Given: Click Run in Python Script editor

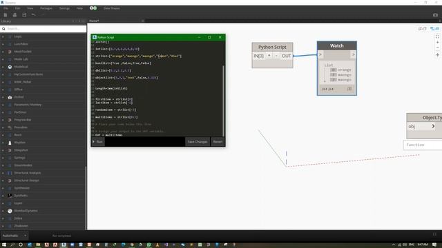Looking at the screenshot, I should point(98,142).
